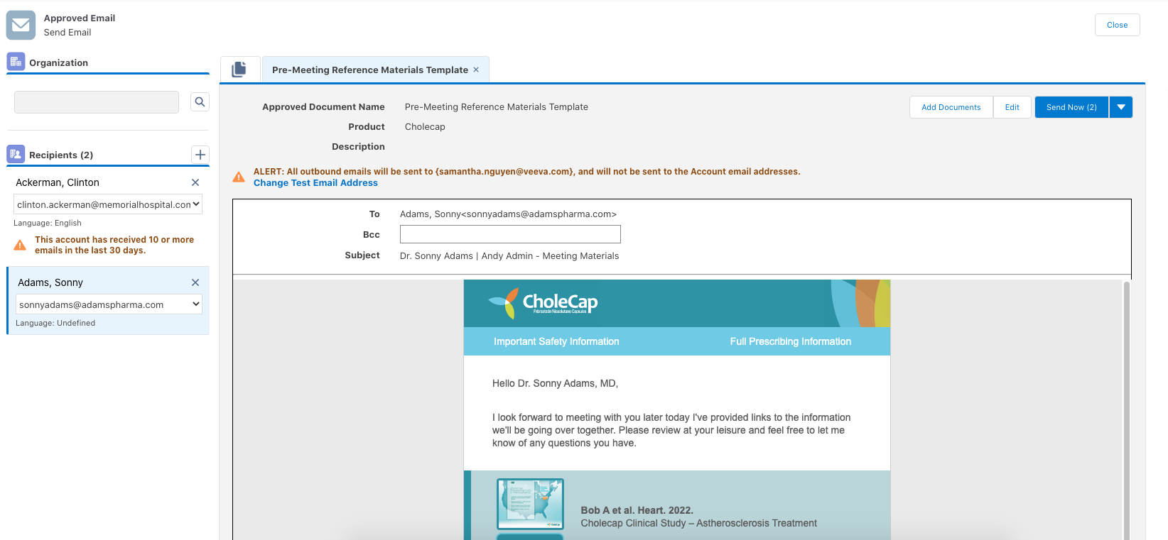Click the Organization building icon
The image size is (1168, 540).
click(16, 62)
